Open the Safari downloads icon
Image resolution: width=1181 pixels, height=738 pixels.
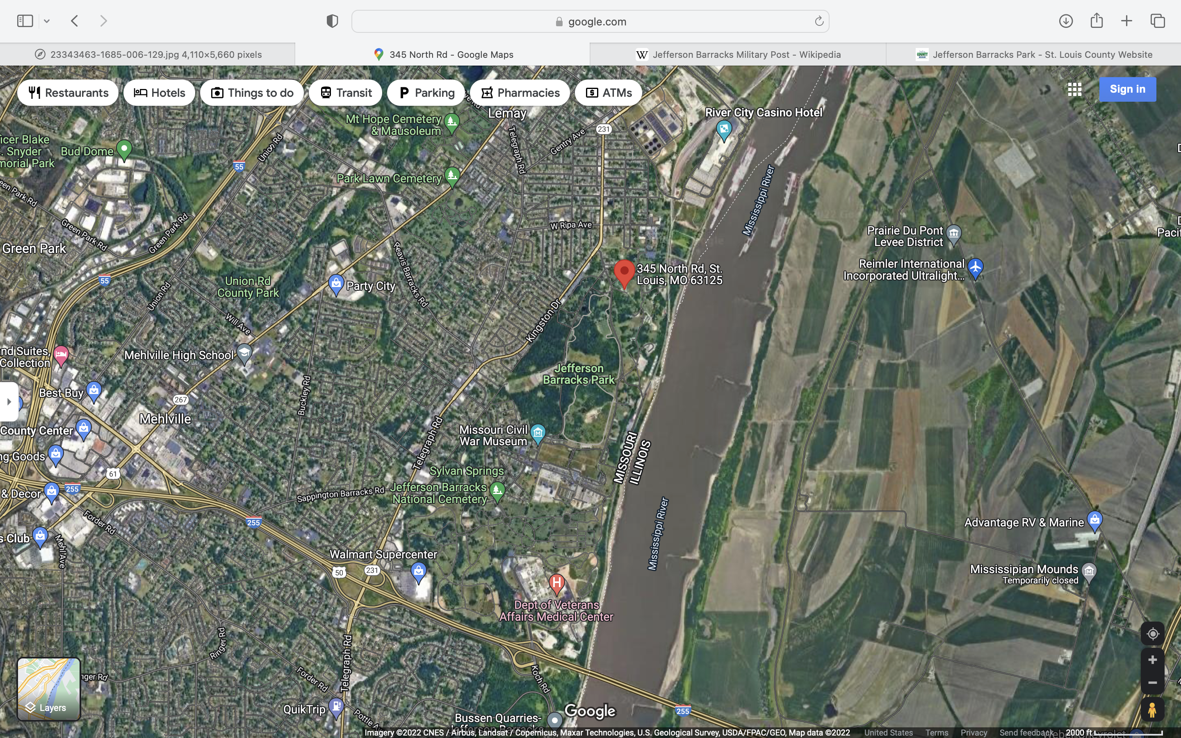pos(1065,21)
